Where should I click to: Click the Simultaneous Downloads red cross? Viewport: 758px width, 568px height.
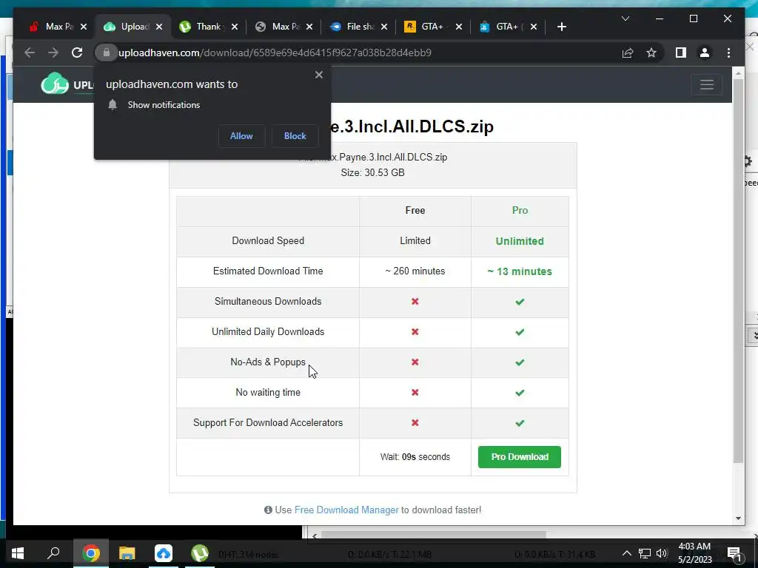(x=415, y=302)
